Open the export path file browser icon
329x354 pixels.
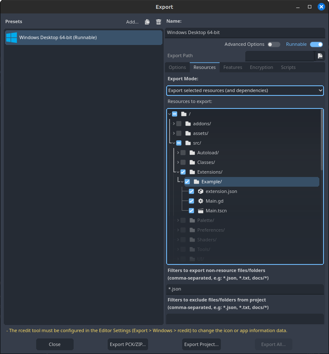tap(320, 56)
